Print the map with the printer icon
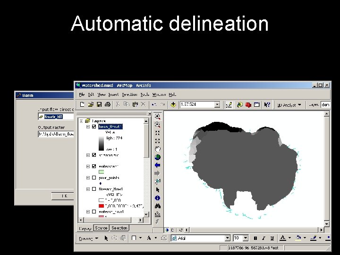Viewport: 340px width, 255px height. (x=108, y=104)
